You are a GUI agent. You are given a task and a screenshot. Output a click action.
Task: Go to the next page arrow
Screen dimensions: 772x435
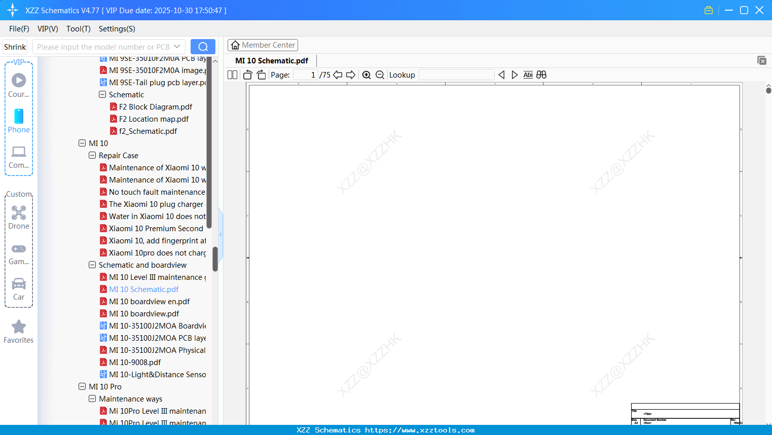pyautogui.click(x=350, y=75)
